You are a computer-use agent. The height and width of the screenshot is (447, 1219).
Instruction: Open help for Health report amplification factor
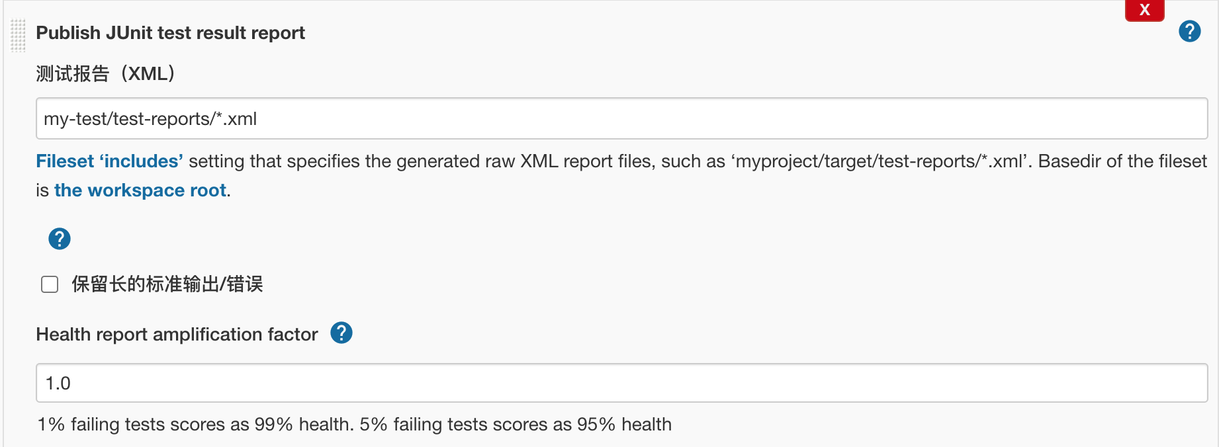(x=341, y=333)
